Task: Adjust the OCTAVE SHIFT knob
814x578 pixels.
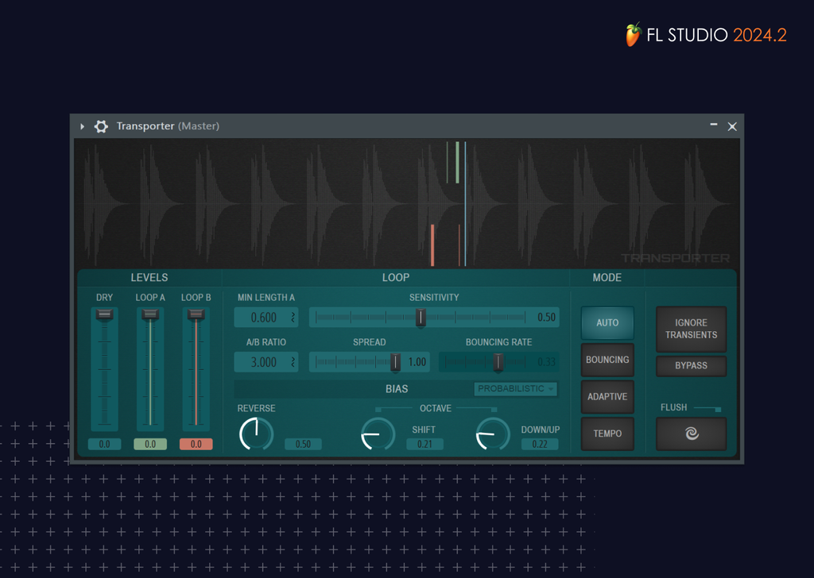Action: 378,433
